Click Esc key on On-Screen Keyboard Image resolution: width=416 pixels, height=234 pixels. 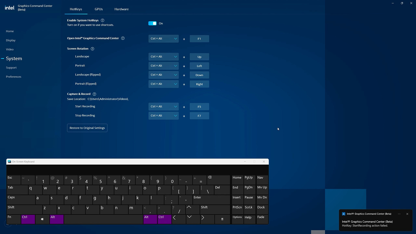click(14, 180)
